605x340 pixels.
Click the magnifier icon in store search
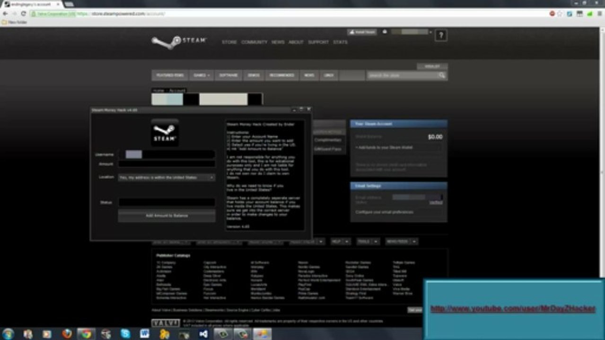point(441,76)
